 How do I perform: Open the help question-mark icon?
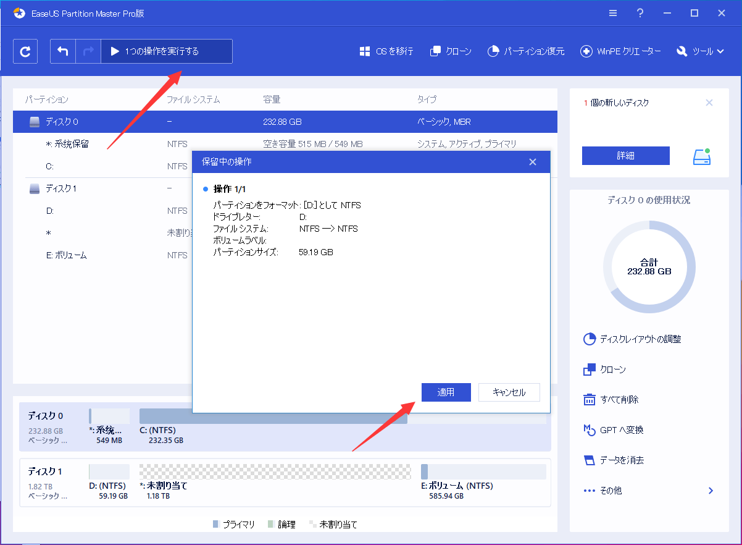tap(640, 13)
